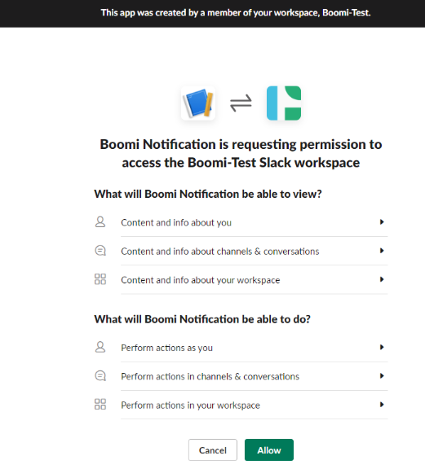Screen dimensions: 425x469
Task: Click the exchange arrows icon between logos
Action: click(241, 103)
